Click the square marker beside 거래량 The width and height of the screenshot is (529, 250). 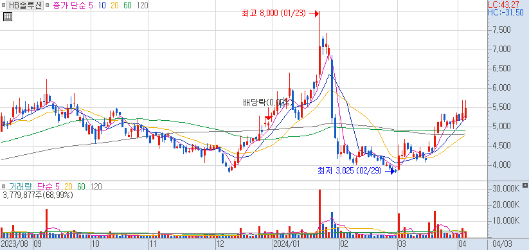coord(3,186)
